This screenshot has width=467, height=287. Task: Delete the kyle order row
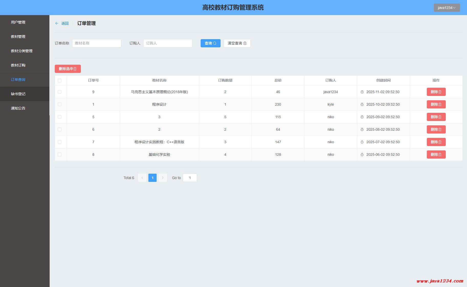pyautogui.click(x=436, y=104)
